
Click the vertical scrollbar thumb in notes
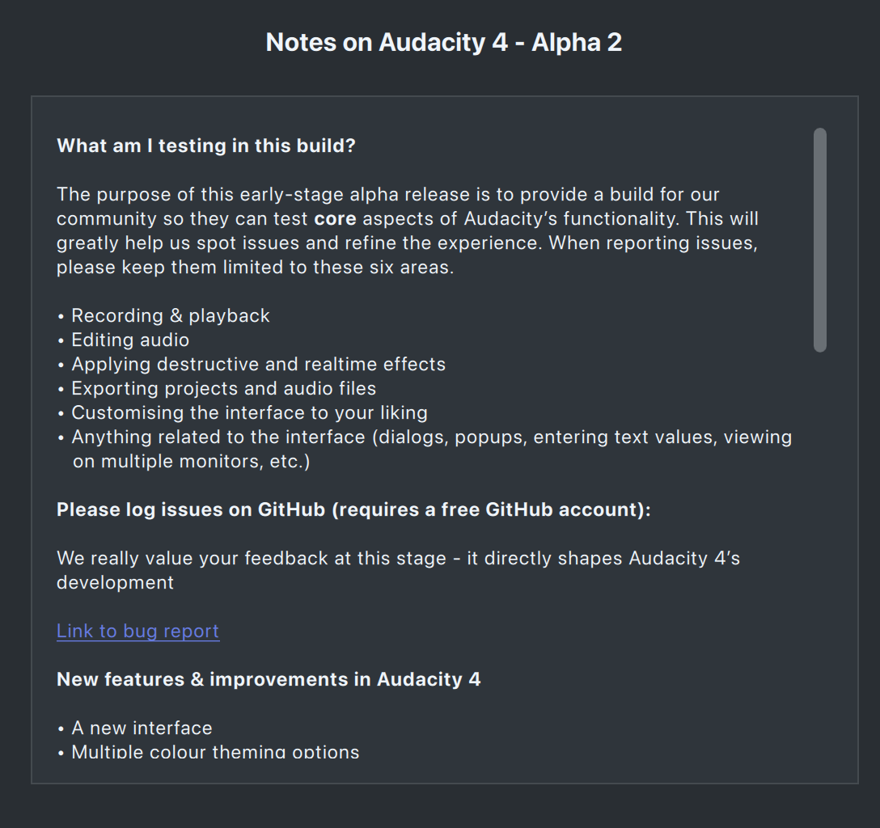(819, 239)
